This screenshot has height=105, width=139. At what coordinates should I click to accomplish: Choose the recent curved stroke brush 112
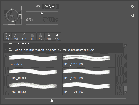(24, 36)
